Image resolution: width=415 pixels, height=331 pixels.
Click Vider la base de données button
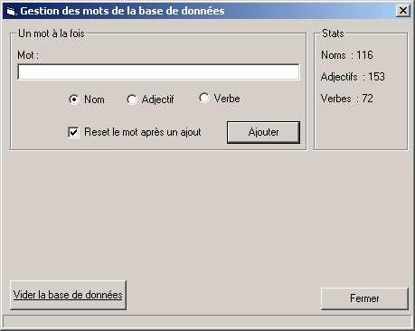point(68,295)
